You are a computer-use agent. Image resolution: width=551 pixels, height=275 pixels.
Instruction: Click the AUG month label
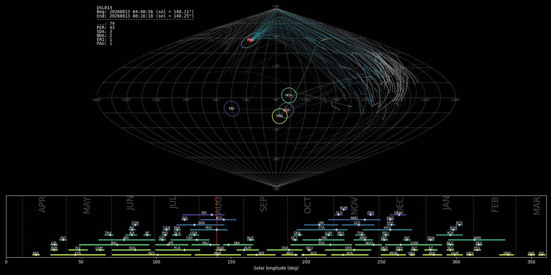218,204
